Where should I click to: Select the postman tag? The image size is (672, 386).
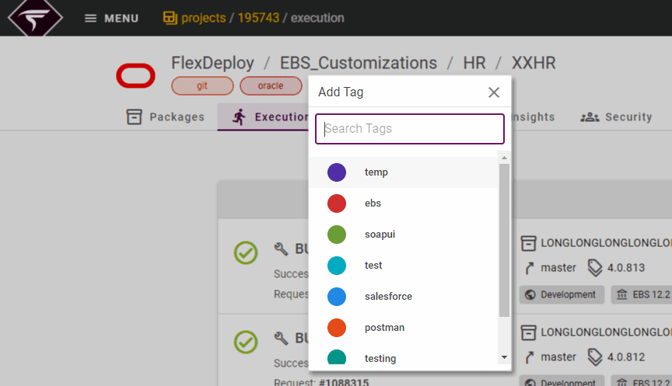(x=404, y=328)
